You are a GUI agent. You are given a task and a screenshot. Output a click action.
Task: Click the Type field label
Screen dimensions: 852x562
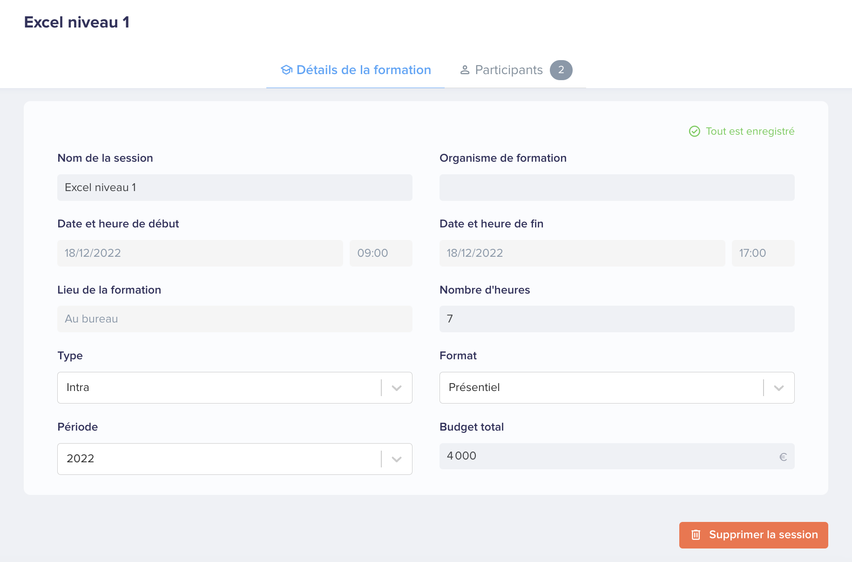tap(70, 356)
